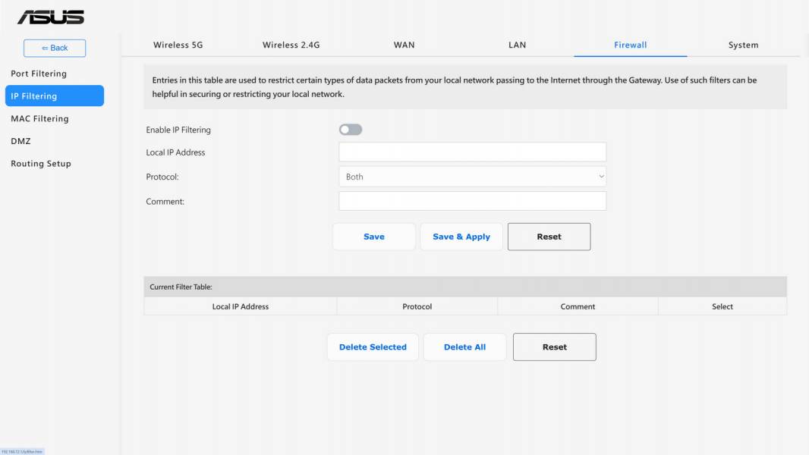Switch to the System tab
Screen dimensions: 809x455
(x=744, y=45)
